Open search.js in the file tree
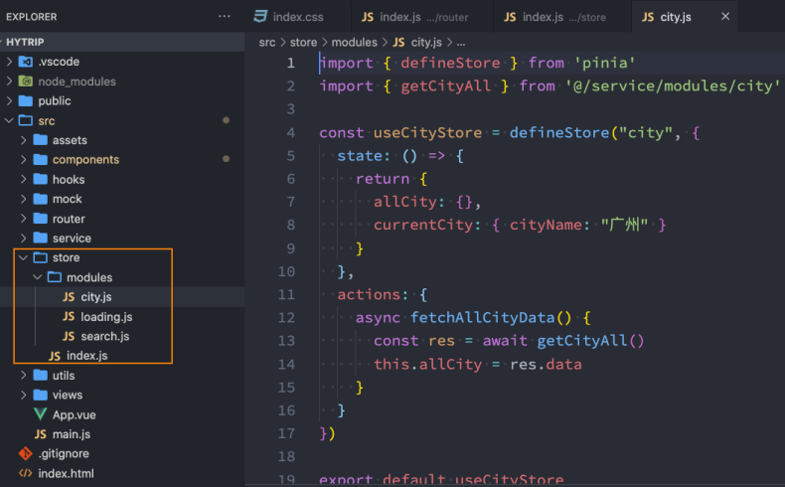The width and height of the screenshot is (785, 487). coord(122,336)
